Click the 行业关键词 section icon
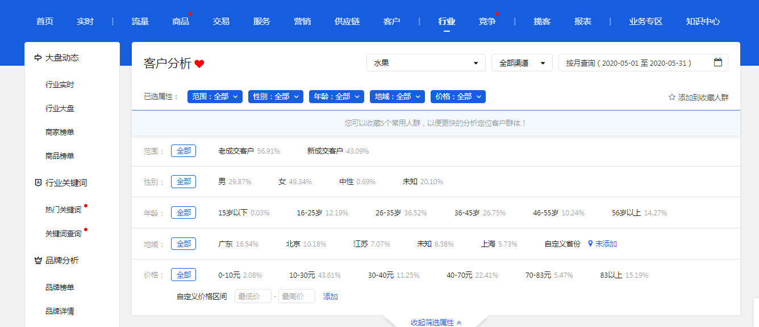Image resolution: width=759 pixels, height=327 pixels. tap(38, 183)
